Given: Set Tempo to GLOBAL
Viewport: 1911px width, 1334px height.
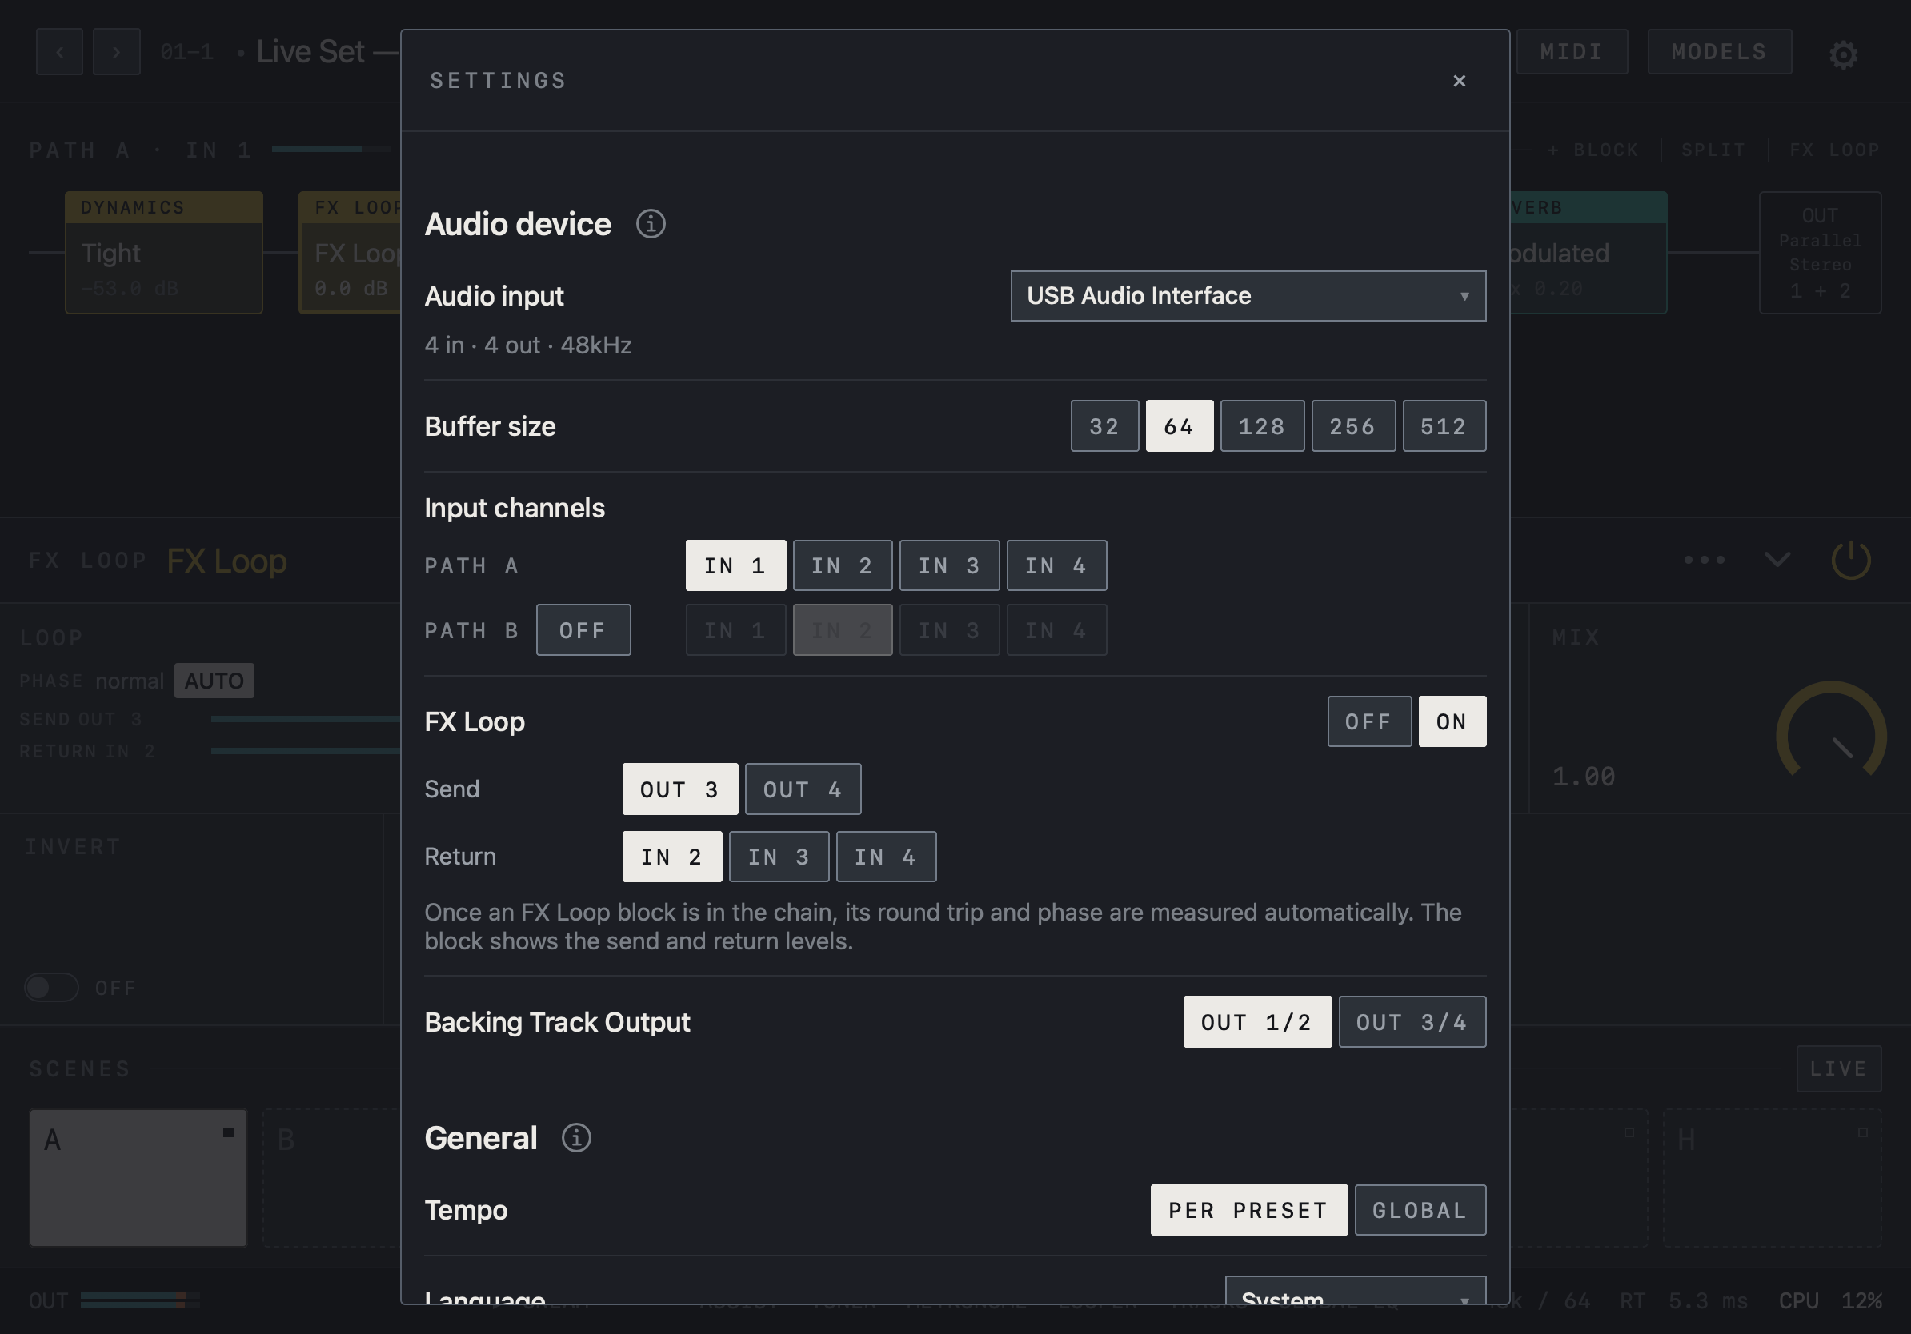Looking at the screenshot, I should 1420,1210.
